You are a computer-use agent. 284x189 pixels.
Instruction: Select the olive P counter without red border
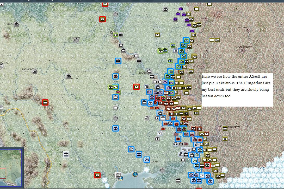[x=157, y=35]
